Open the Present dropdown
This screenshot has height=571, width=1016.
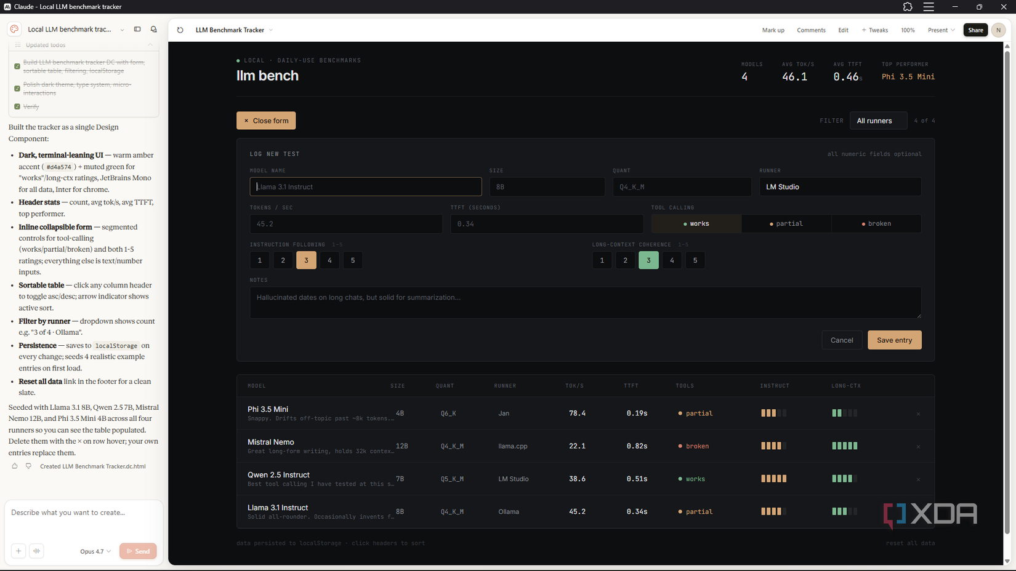941,30
